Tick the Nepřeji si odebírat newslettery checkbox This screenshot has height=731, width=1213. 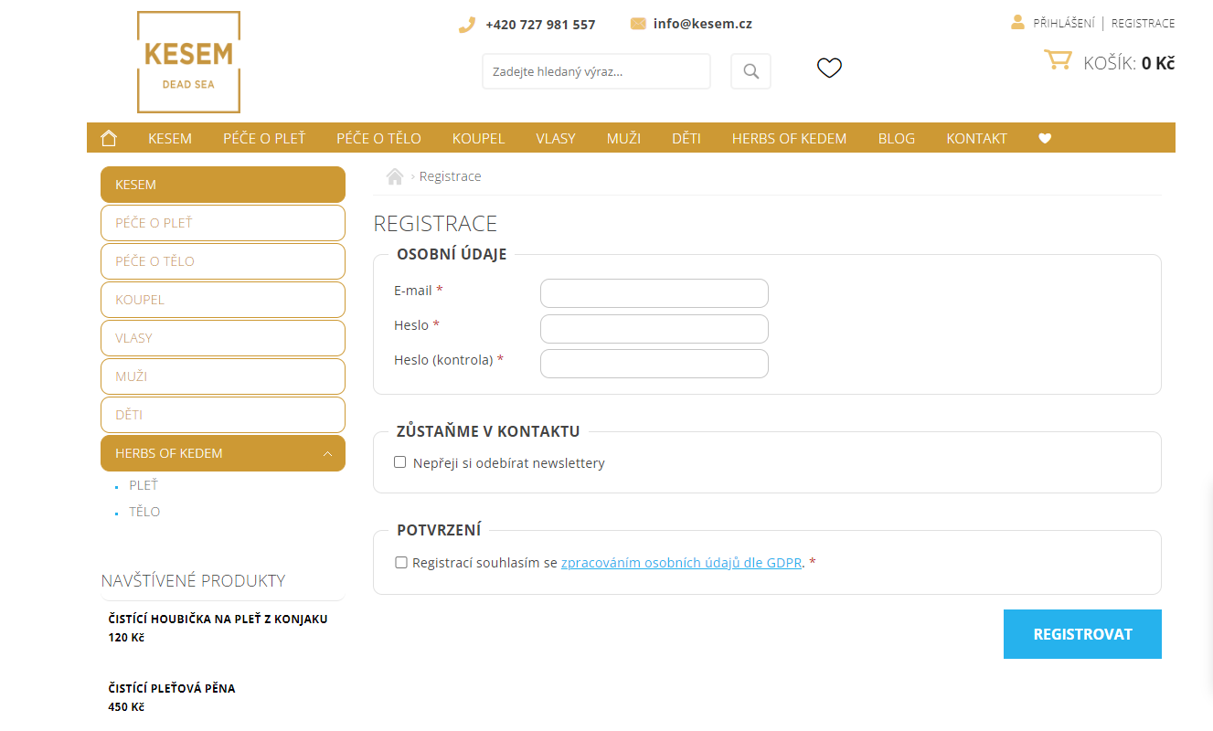[x=399, y=462]
